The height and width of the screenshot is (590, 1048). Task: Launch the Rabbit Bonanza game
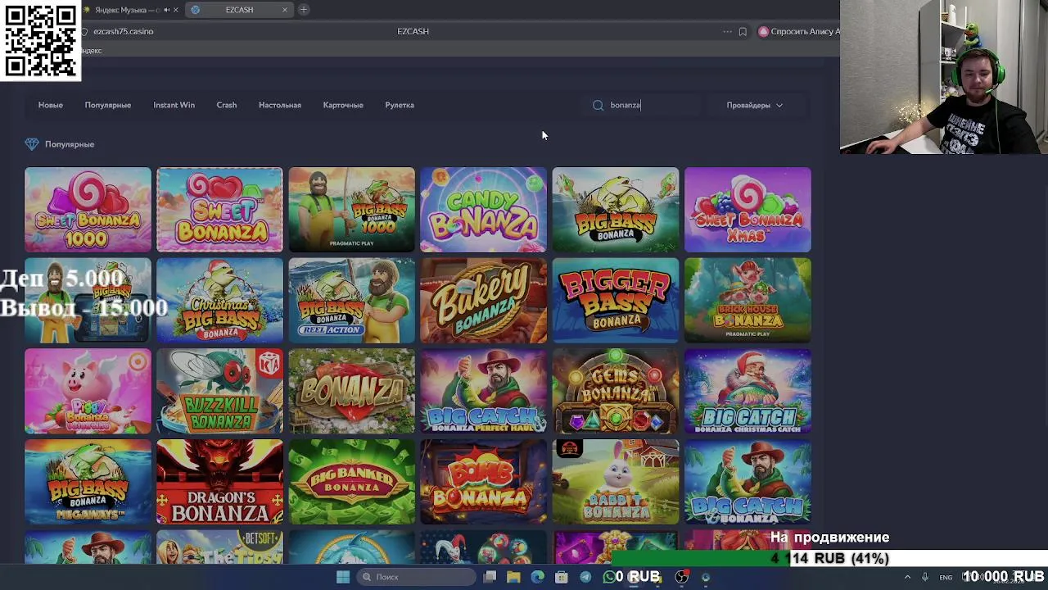[616, 483]
